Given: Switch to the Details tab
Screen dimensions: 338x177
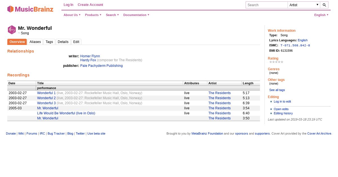Looking at the screenshot, I should click(63, 42).
